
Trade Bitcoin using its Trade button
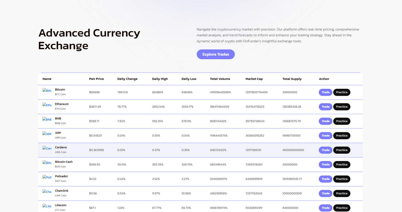[x=325, y=92]
